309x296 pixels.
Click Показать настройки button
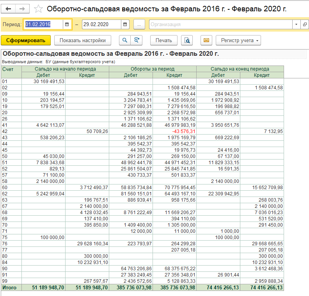pos(83,41)
